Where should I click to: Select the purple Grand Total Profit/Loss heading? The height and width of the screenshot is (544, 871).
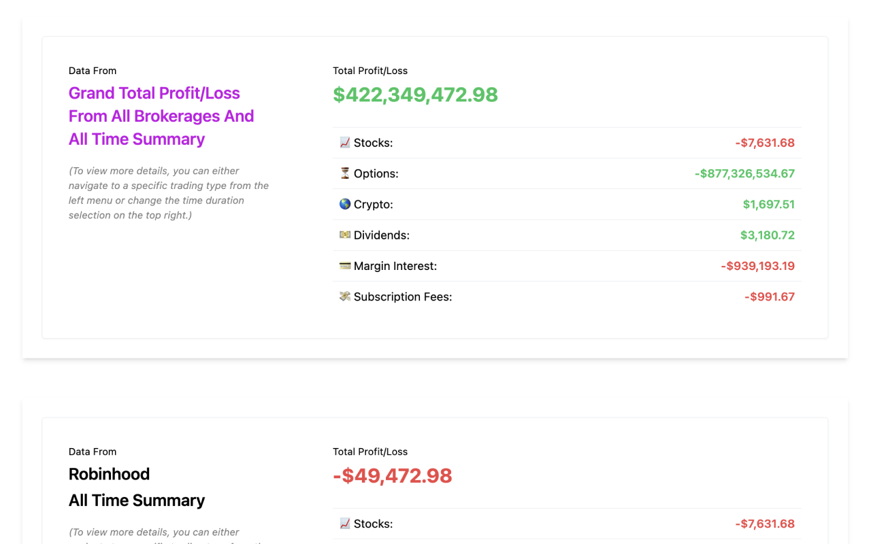coord(161,116)
